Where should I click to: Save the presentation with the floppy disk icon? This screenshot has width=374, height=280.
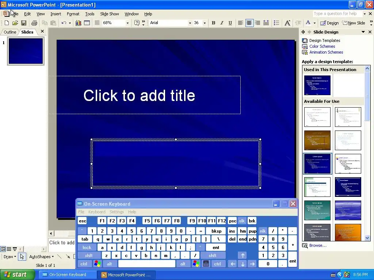click(x=24, y=23)
